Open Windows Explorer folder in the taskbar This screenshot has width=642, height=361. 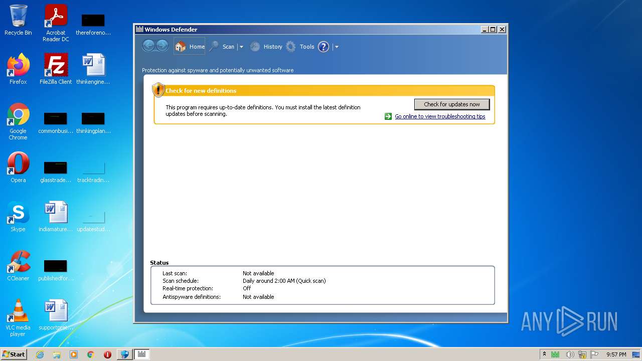(57, 354)
